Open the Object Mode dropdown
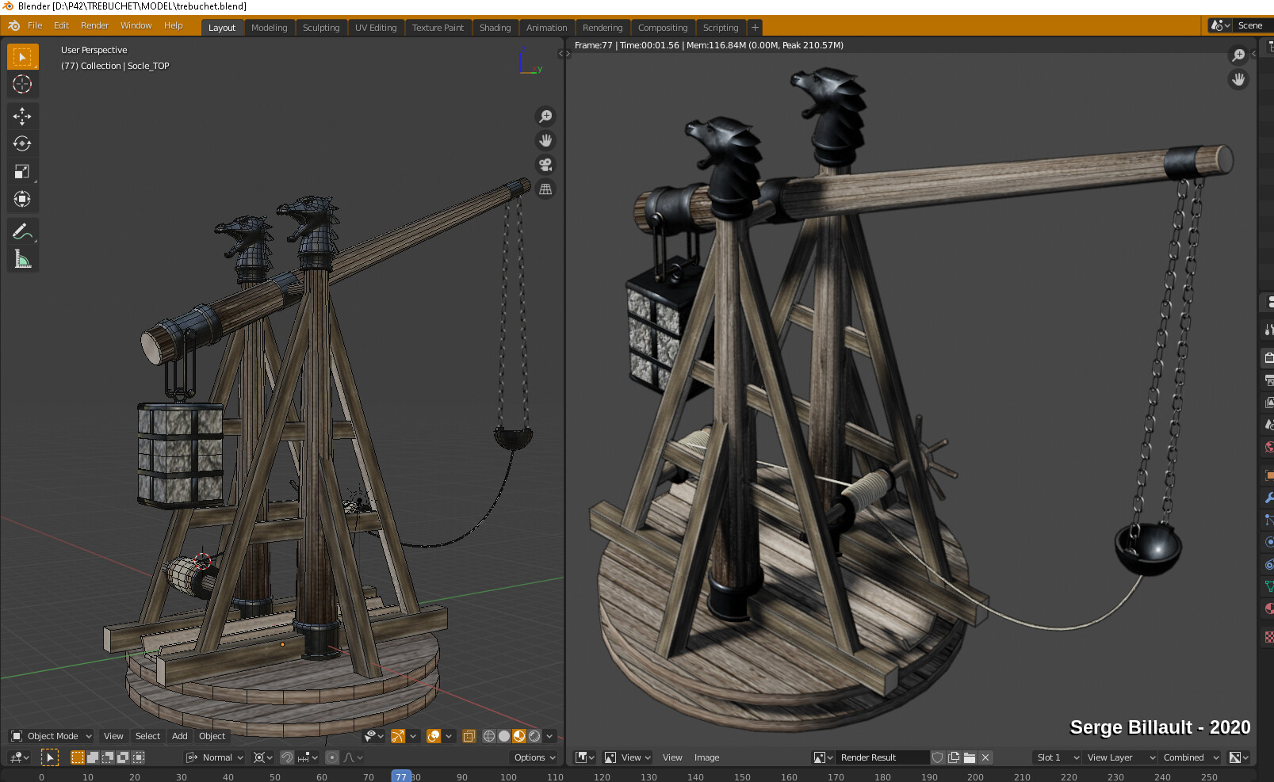1274x782 pixels. click(50, 736)
